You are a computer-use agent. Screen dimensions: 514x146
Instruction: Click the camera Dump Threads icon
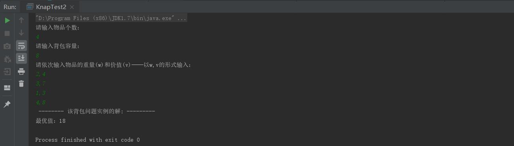(7, 46)
